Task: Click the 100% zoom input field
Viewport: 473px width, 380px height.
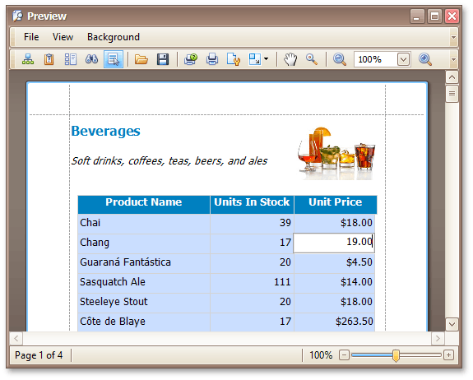Action: (376, 59)
